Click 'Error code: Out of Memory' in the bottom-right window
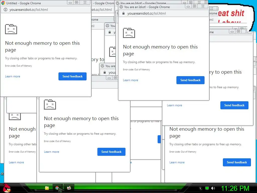The height and width of the screenshot is (193, 257). (183, 152)
